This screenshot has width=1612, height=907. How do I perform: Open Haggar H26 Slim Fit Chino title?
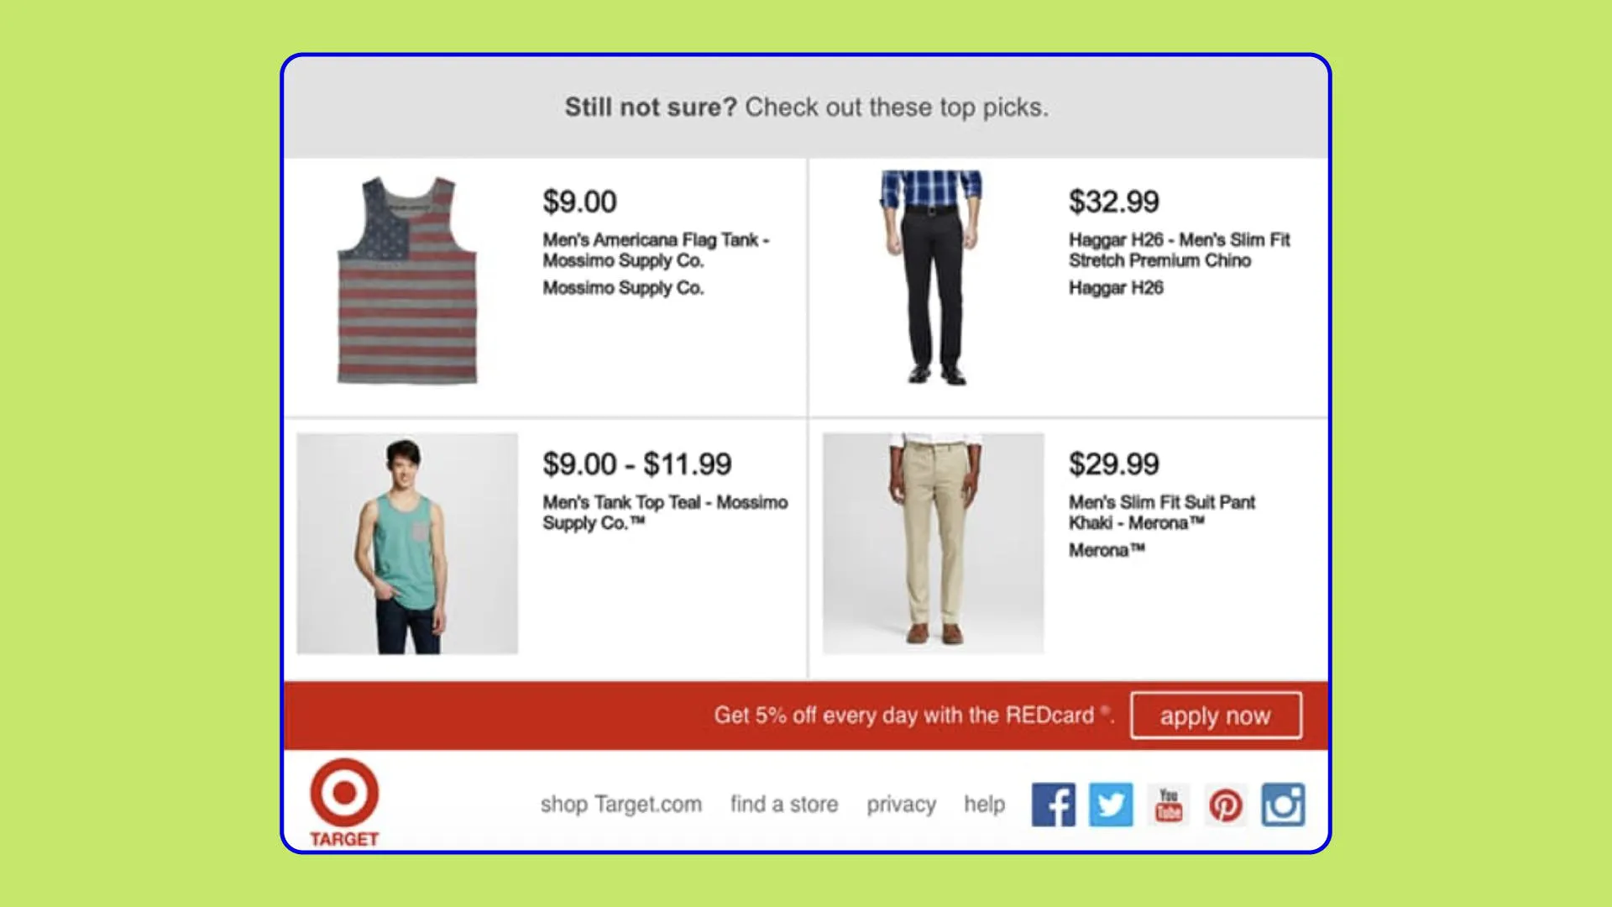[x=1179, y=250]
